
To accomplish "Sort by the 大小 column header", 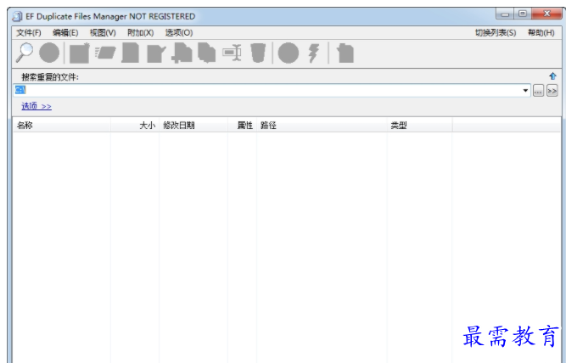I will pyautogui.click(x=135, y=126).
